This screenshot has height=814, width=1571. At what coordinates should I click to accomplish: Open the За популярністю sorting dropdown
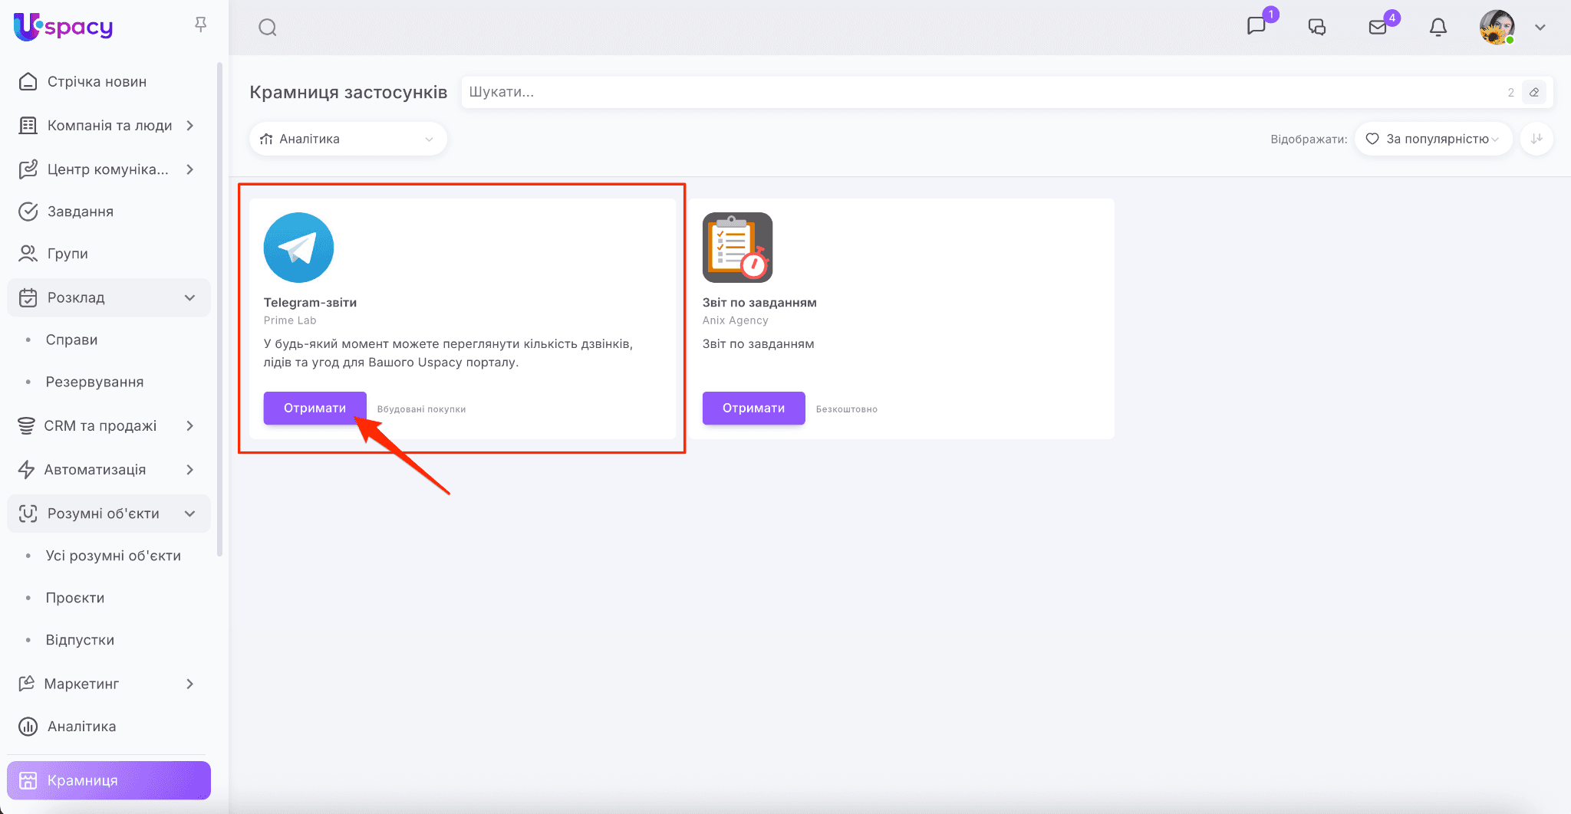click(x=1433, y=139)
